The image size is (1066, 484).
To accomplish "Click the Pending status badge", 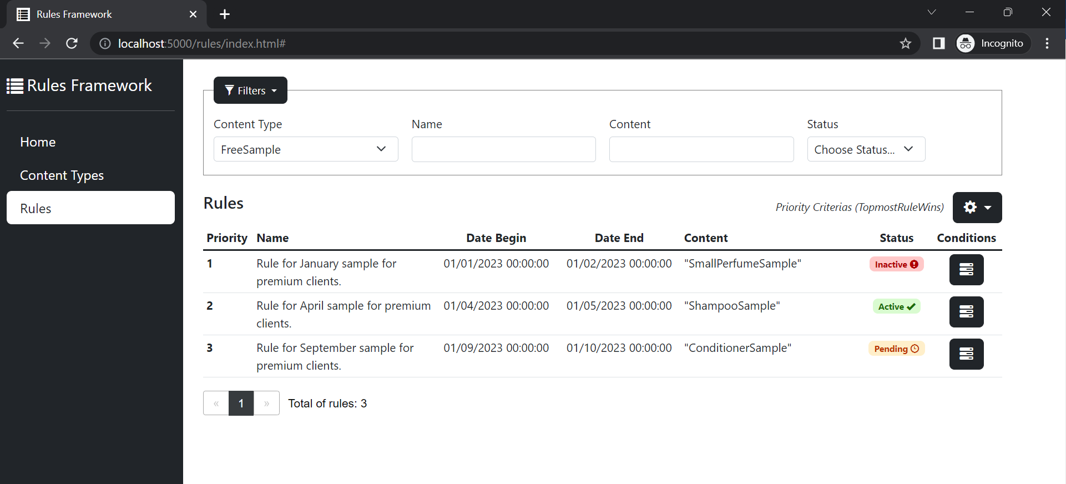I will coord(896,349).
